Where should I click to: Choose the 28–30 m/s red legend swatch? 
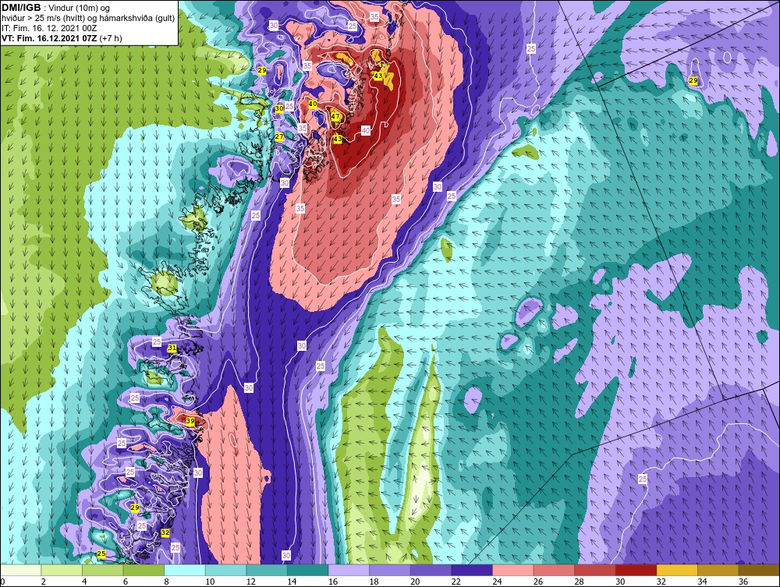coord(595,570)
